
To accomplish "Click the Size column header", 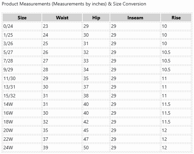I will pyautogui.click(x=22, y=18).
